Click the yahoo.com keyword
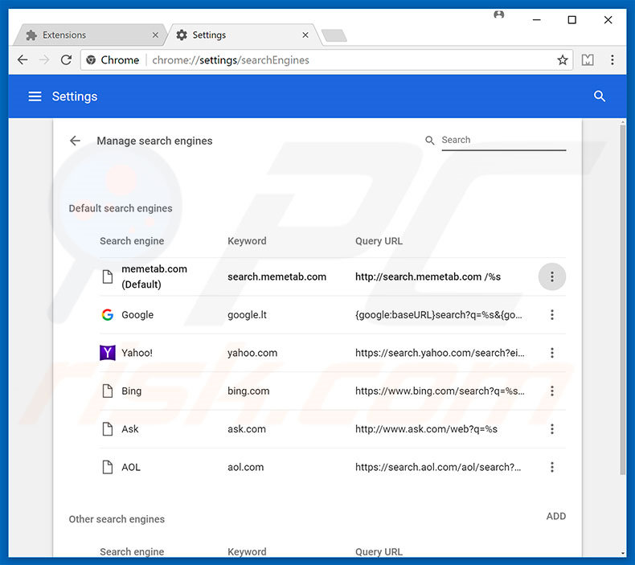Image resolution: width=635 pixels, height=565 pixels. tap(252, 353)
